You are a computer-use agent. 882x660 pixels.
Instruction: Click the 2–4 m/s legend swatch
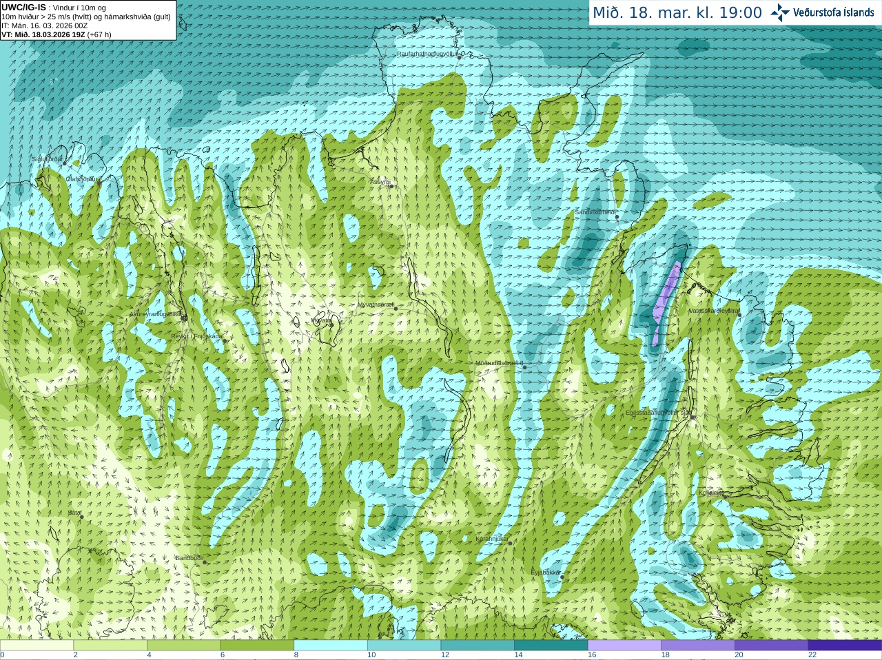(110, 646)
